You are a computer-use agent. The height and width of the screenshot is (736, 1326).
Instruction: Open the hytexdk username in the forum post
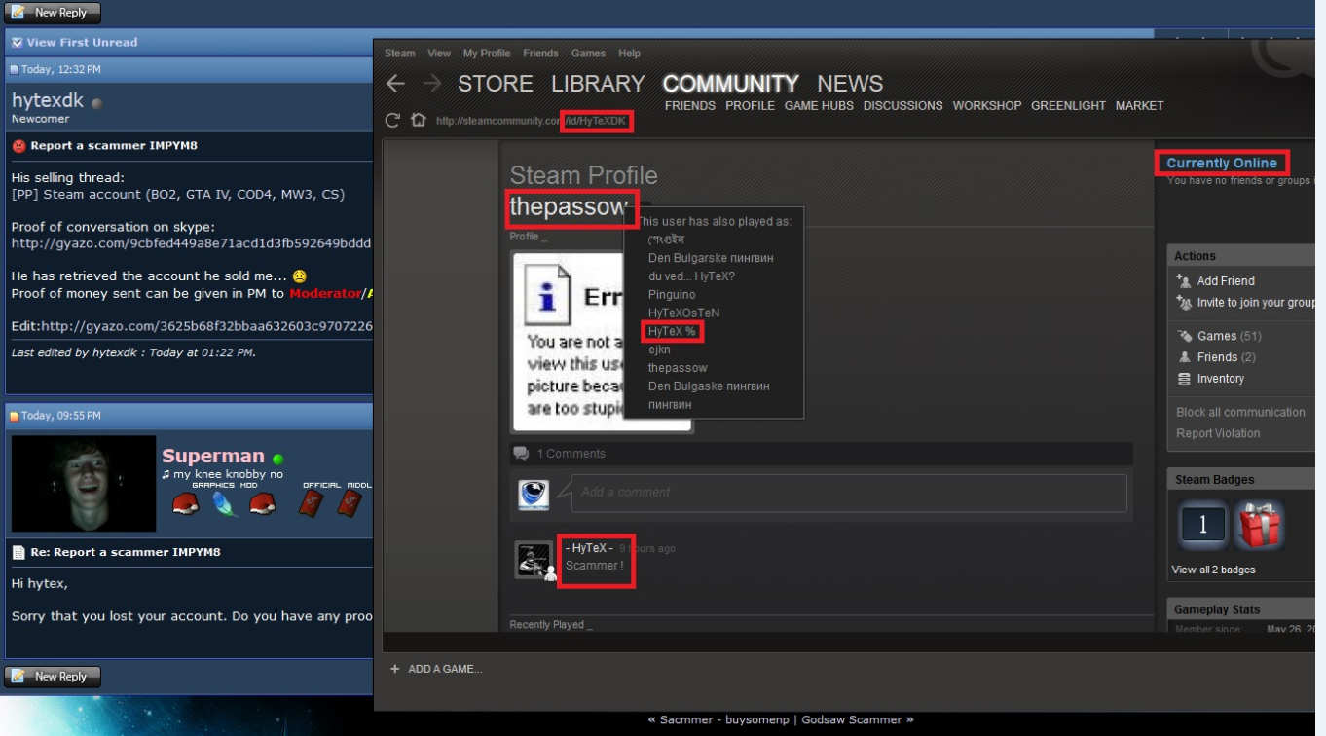[x=48, y=100]
